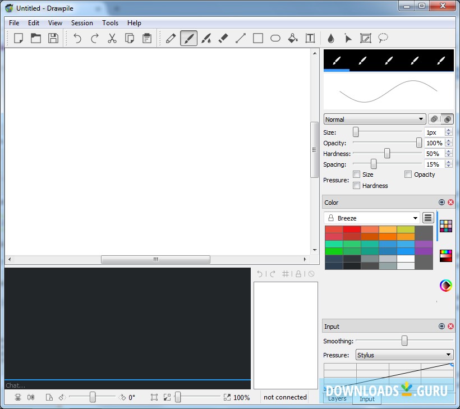Screen dimensions: 460x409
Task: Select the Text annotation tool
Action: [310, 38]
